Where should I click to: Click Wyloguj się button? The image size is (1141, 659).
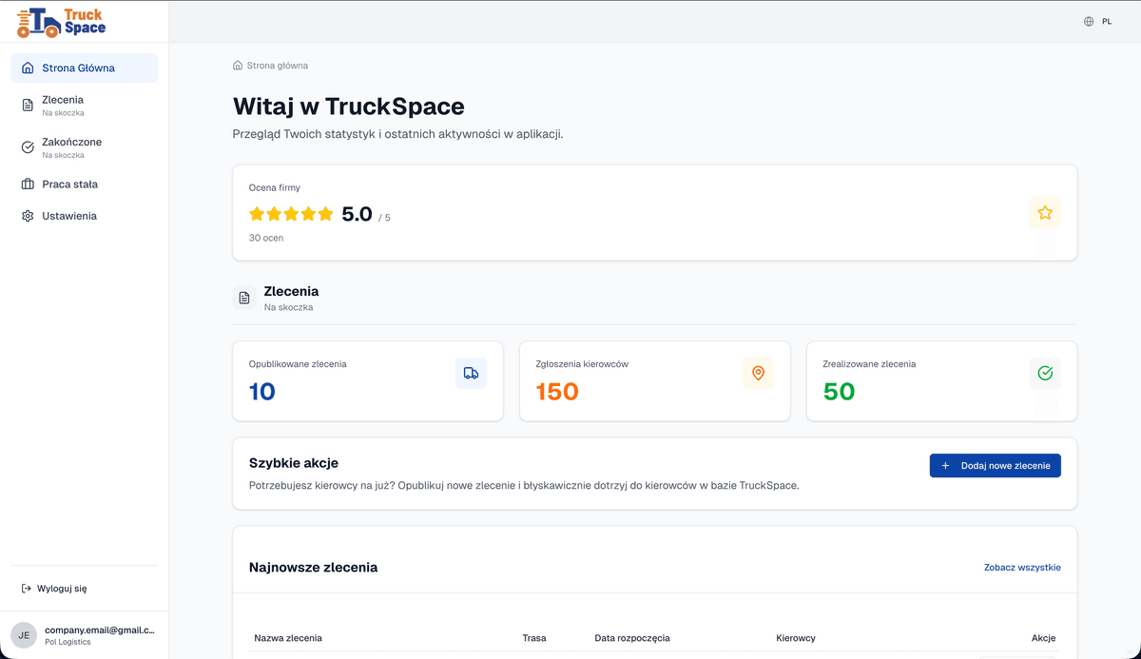click(54, 589)
